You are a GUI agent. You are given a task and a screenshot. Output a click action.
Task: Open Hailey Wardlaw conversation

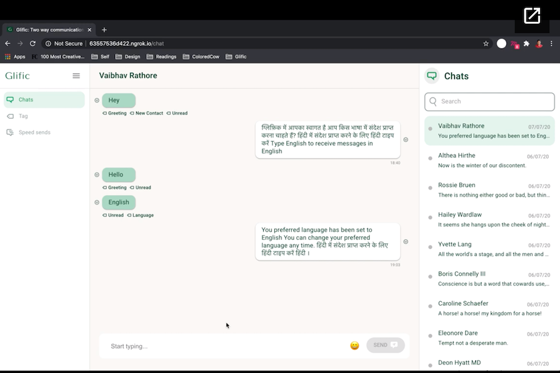pos(489,219)
